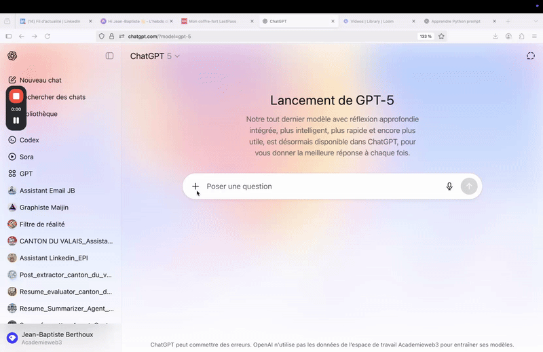Click the site lock icon
This screenshot has height=352, width=543.
[111, 36]
